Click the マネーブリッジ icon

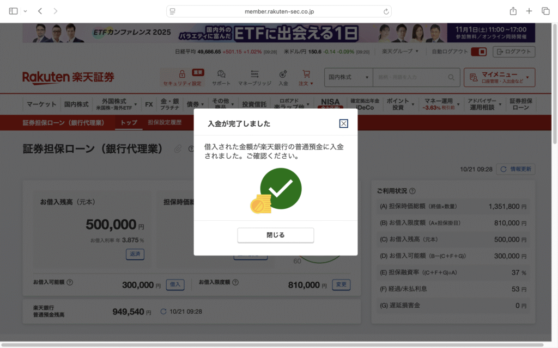tap(254, 74)
